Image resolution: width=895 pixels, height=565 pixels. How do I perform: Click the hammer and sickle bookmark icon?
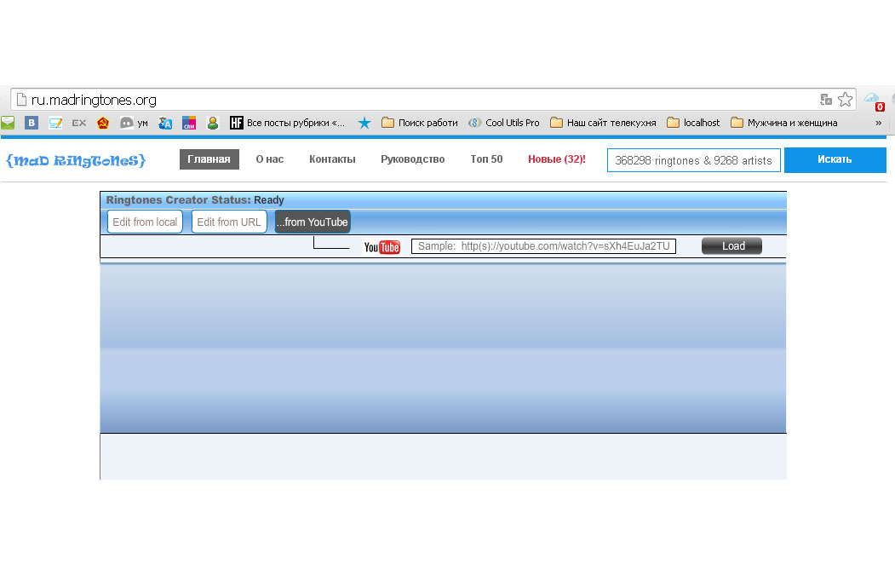[103, 123]
